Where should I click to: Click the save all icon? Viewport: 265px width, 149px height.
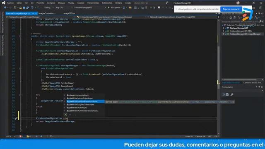27,7
